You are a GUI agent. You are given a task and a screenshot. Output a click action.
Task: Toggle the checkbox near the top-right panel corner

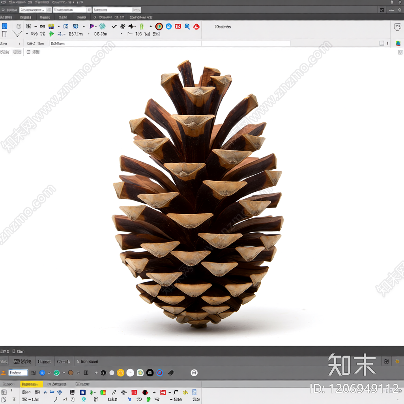point(382,43)
